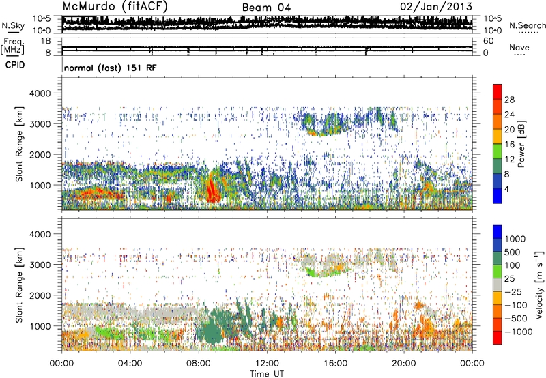Image resolution: width=546 pixels, height=378 pixels.
Task: Click the Slant Range label of power panel
Action: [x=19, y=144]
